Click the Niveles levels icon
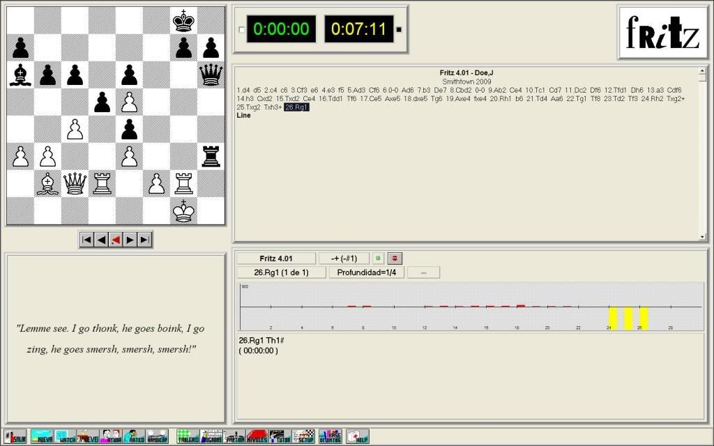This screenshot has height=446, width=714. (x=257, y=436)
